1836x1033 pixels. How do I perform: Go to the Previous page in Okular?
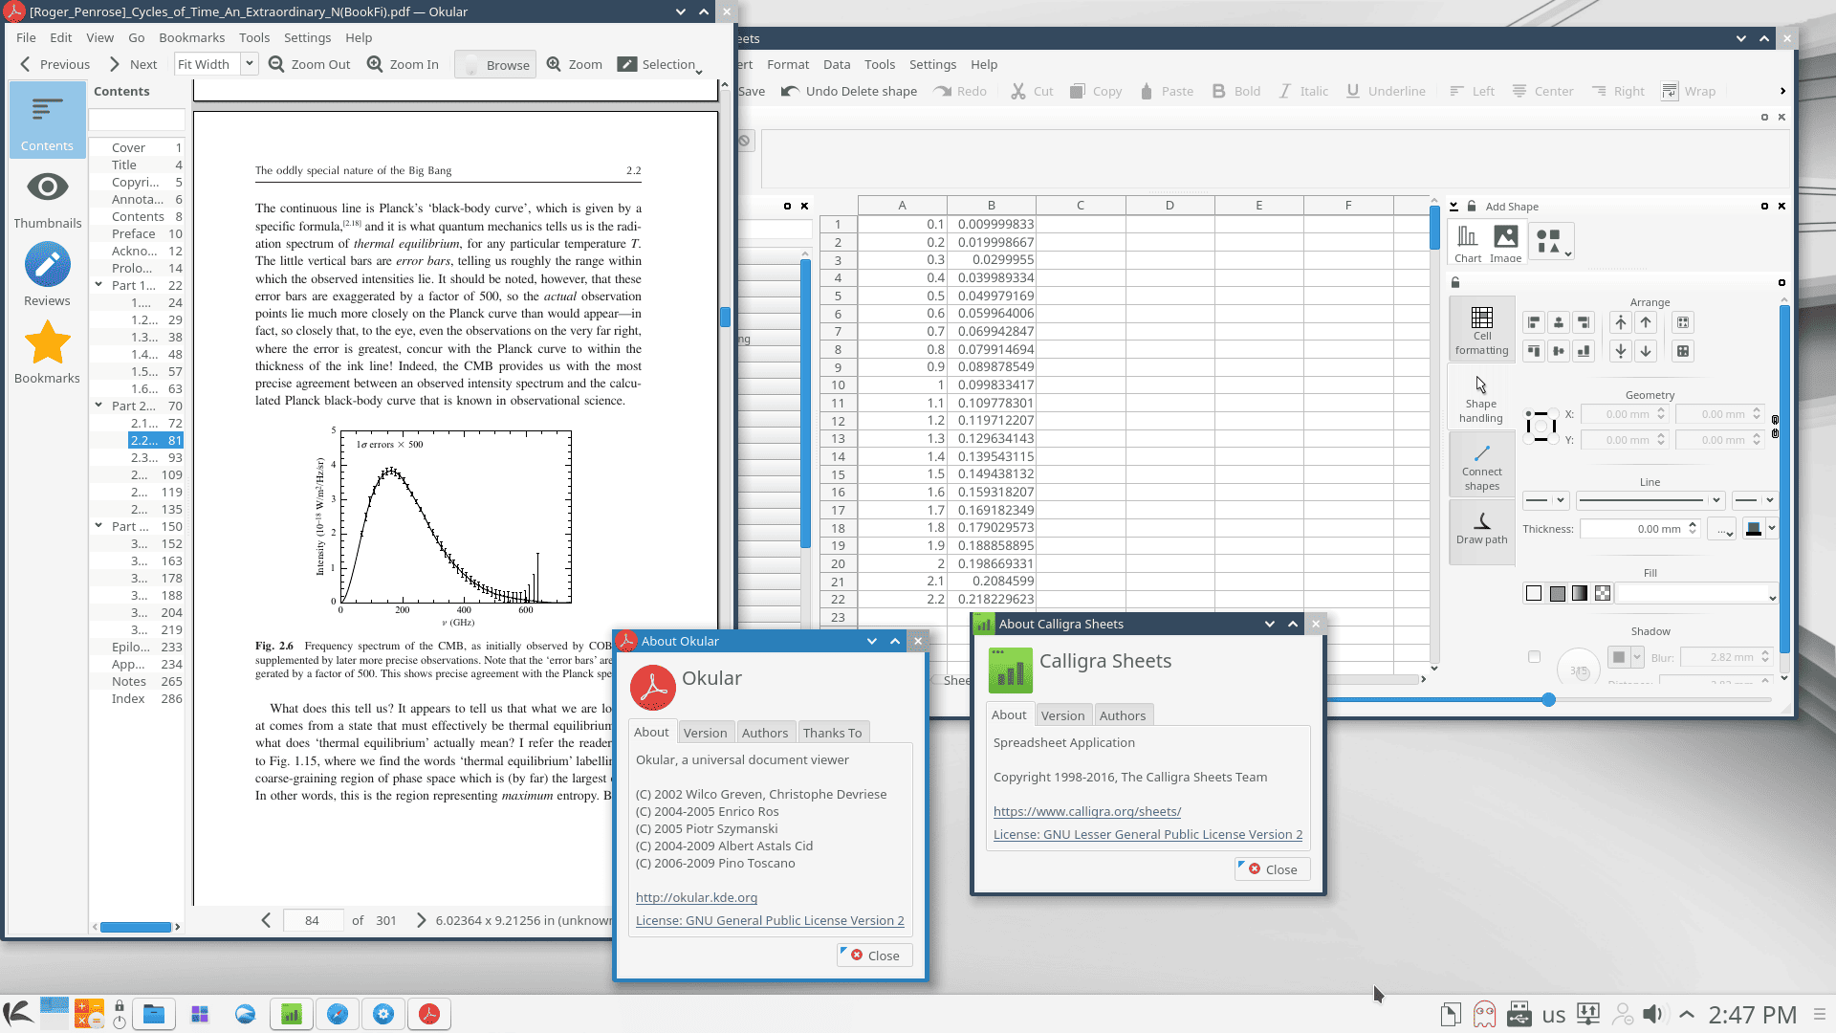pyautogui.click(x=55, y=64)
